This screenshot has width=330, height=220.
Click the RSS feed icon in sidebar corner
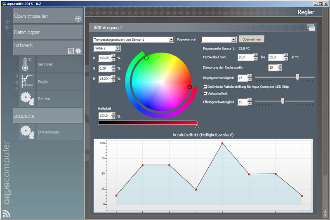[6, 213]
